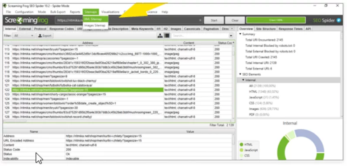
Task: Open the Meta Keywords tab
Action: (x=142, y=29)
